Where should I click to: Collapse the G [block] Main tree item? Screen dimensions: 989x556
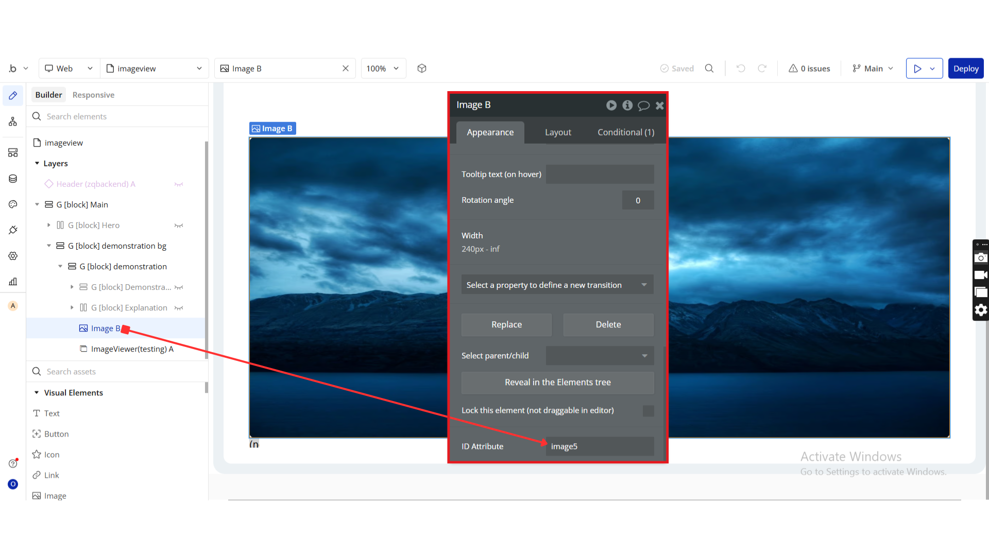pyautogui.click(x=37, y=204)
